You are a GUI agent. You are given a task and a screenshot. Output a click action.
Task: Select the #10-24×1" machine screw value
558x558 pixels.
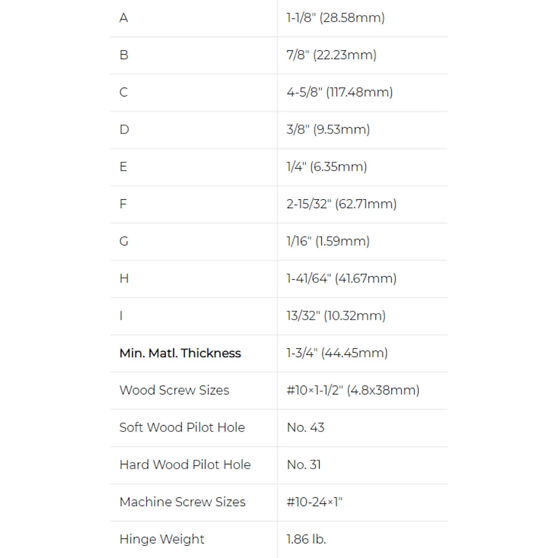(x=314, y=502)
